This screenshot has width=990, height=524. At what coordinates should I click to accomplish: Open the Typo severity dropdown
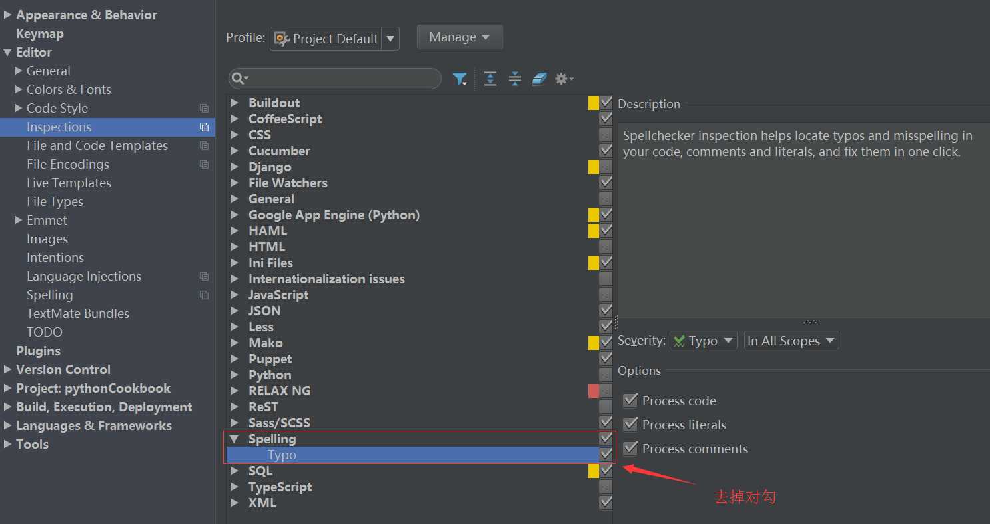703,341
